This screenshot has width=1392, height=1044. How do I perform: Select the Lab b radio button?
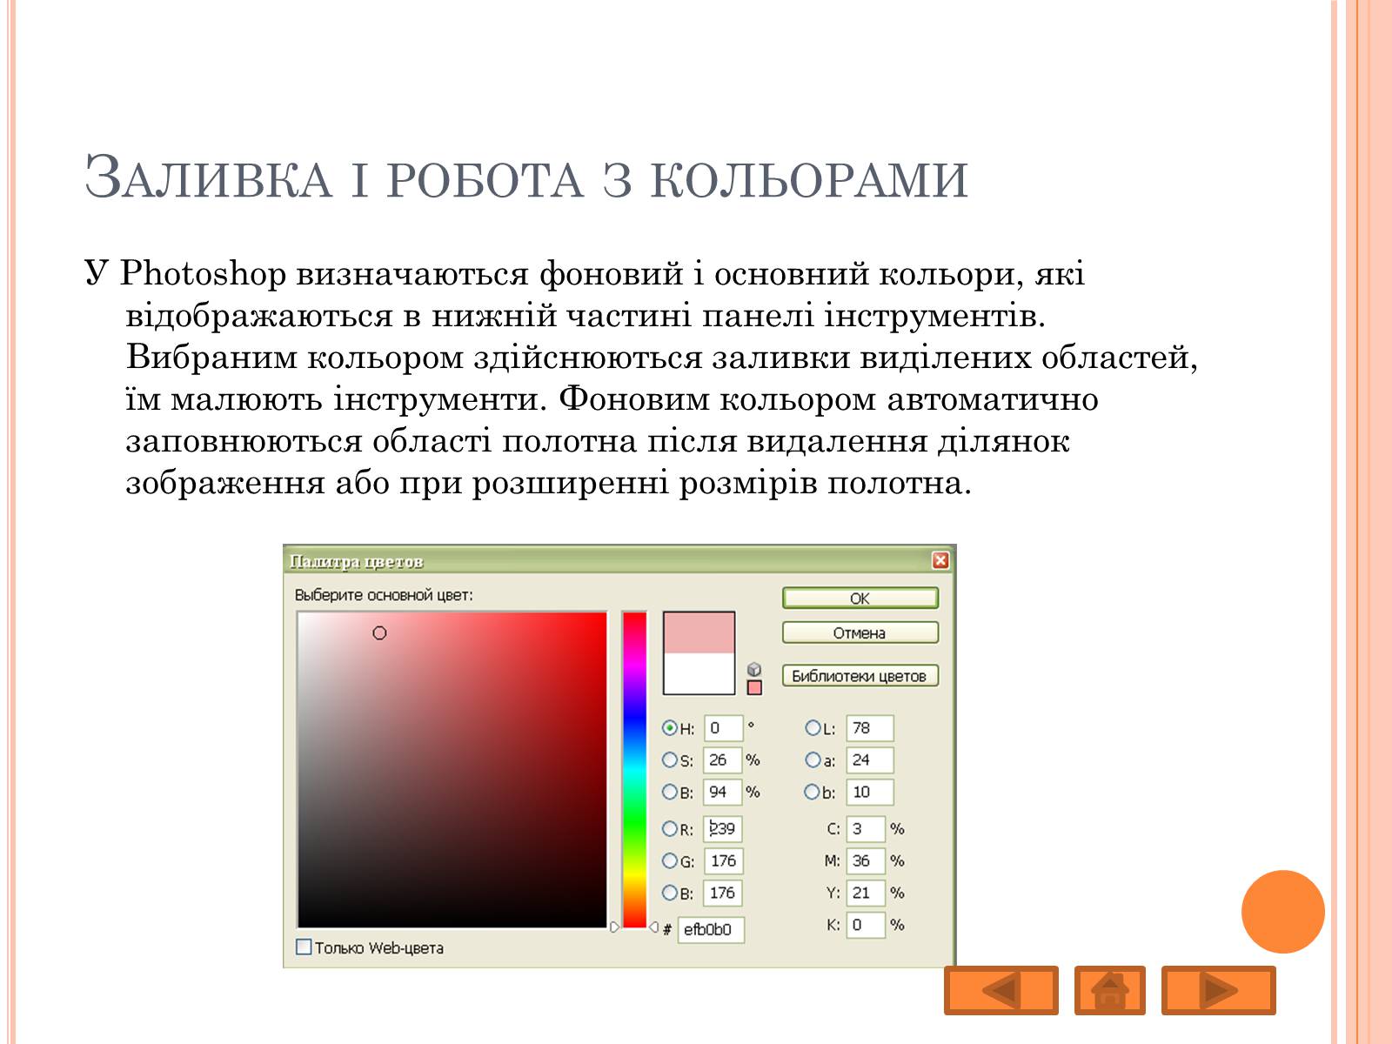pos(813,792)
